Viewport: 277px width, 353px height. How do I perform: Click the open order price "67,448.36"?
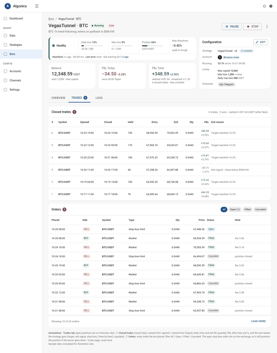[199, 229]
